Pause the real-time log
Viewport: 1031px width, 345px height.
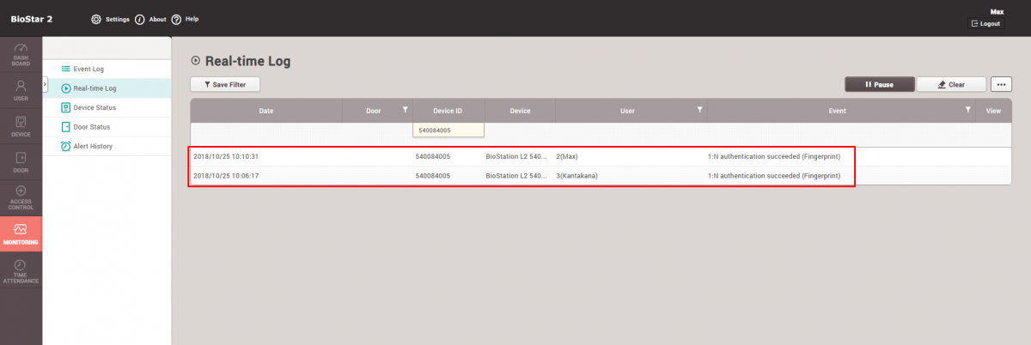tap(879, 84)
